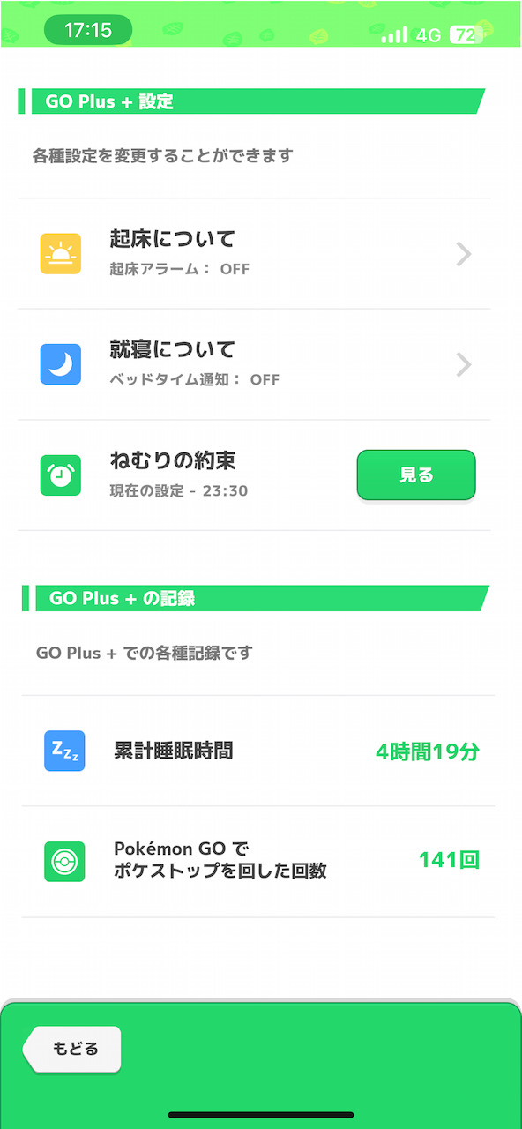Tap the ベッドタイム通知 OFF status text

click(195, 380)
